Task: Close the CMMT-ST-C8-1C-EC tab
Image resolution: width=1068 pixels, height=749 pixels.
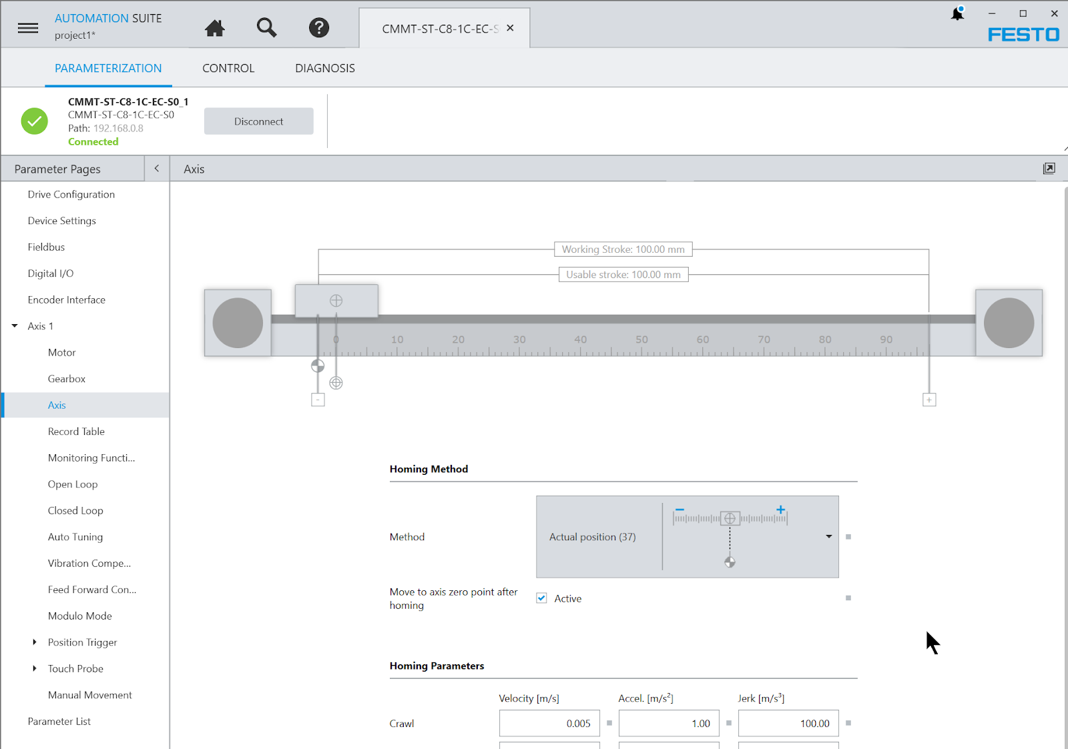Action: pyautogui.click(x=510, y=28)
